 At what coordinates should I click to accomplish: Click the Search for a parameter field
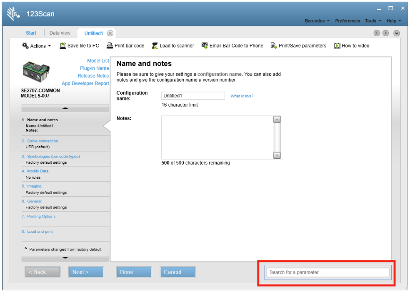[328, 273]
